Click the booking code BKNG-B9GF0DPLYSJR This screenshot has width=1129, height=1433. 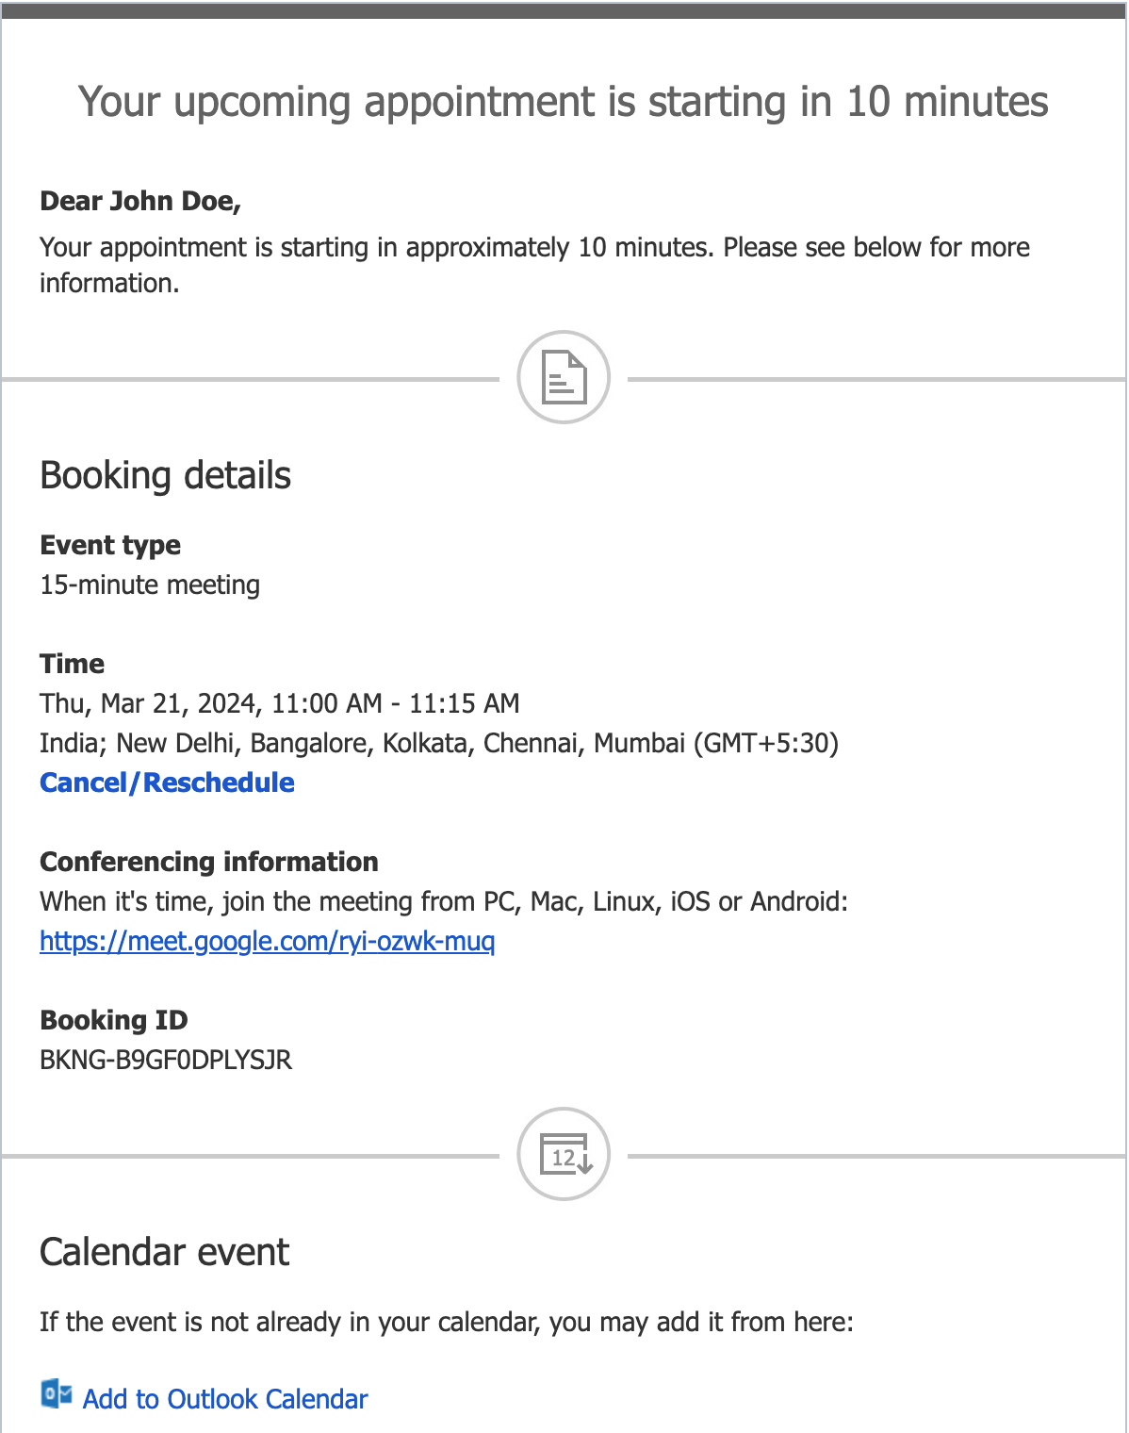[166, 1060]
